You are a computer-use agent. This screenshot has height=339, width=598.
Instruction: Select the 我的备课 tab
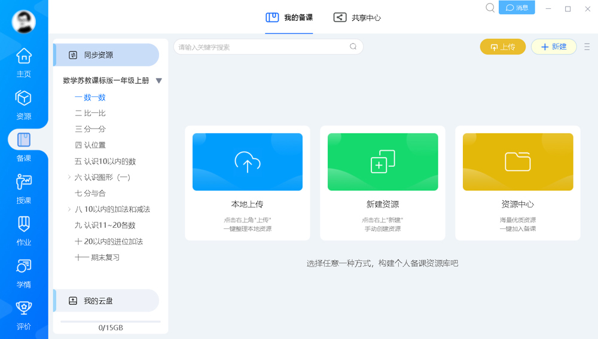click(289, 17)
